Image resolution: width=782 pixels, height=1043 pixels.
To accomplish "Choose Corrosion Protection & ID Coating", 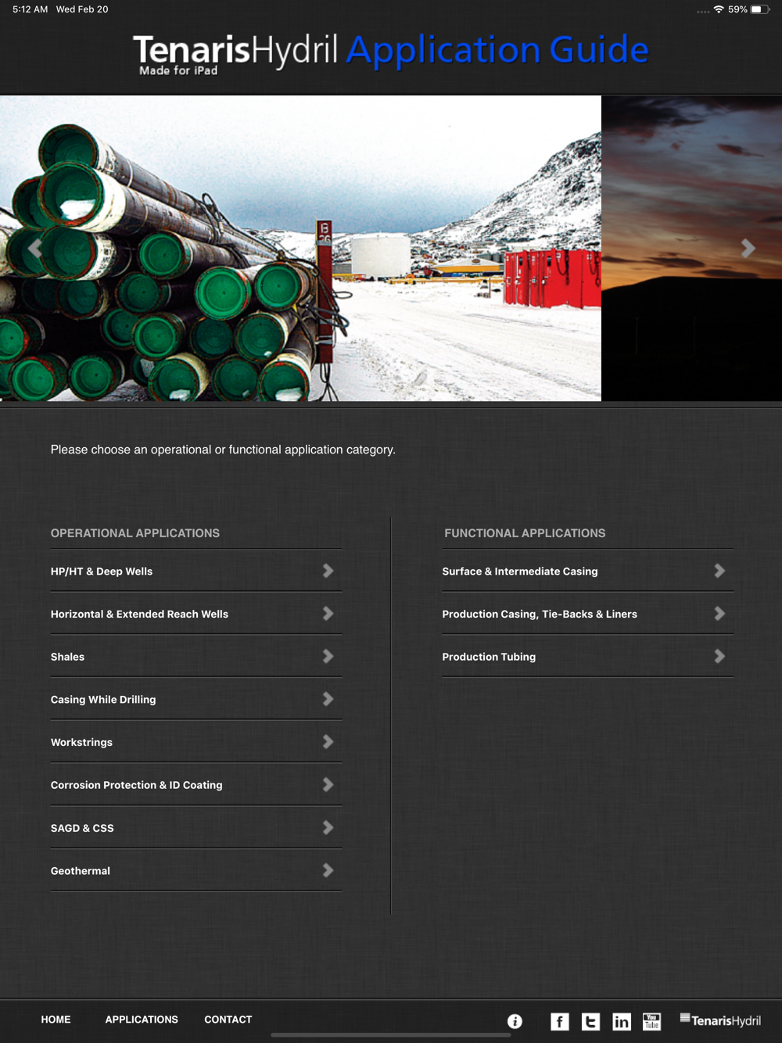I will click(196, 785).
